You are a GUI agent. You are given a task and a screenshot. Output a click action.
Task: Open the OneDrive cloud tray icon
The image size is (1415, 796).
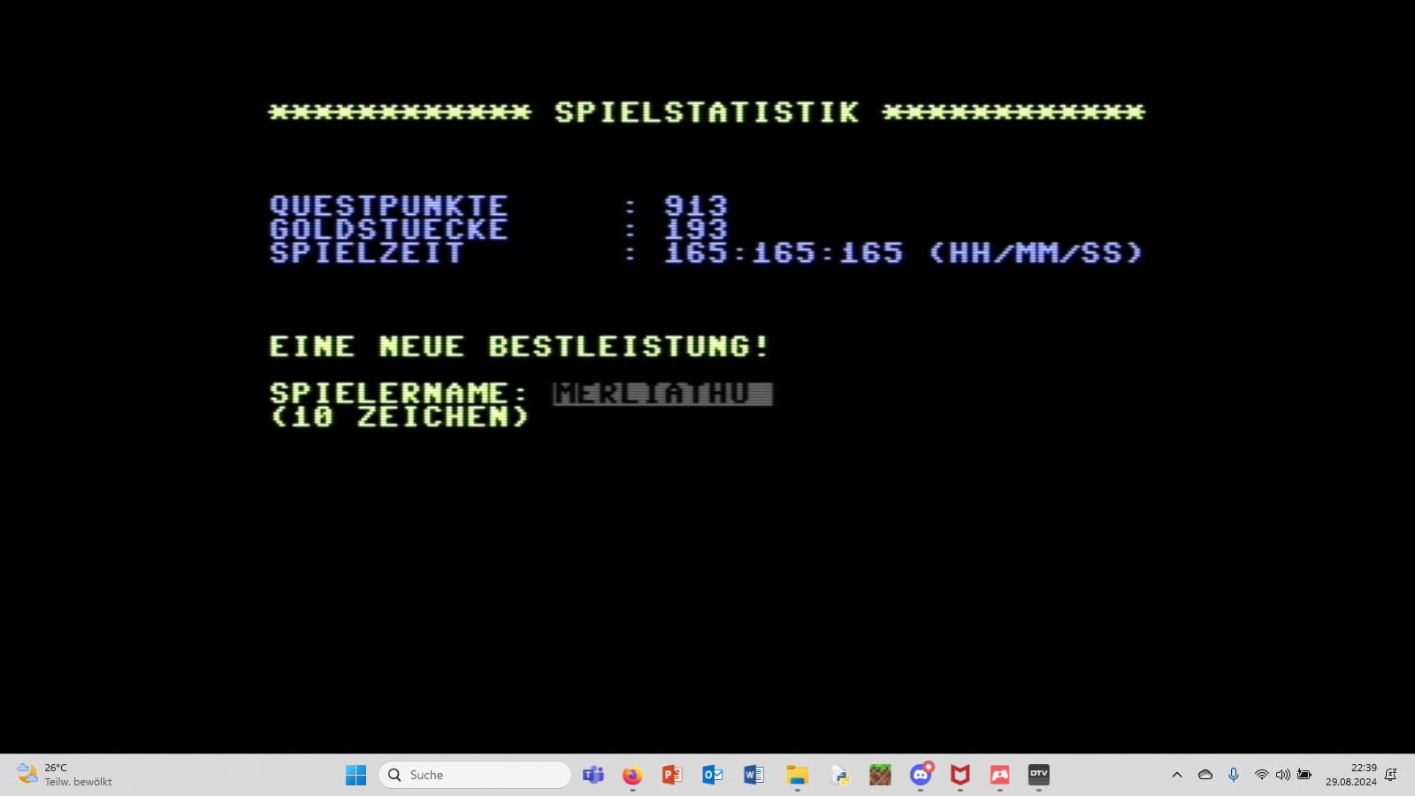click(x=1205, y=775)
